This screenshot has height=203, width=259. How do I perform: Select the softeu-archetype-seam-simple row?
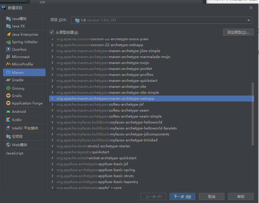tap(152, 116)
